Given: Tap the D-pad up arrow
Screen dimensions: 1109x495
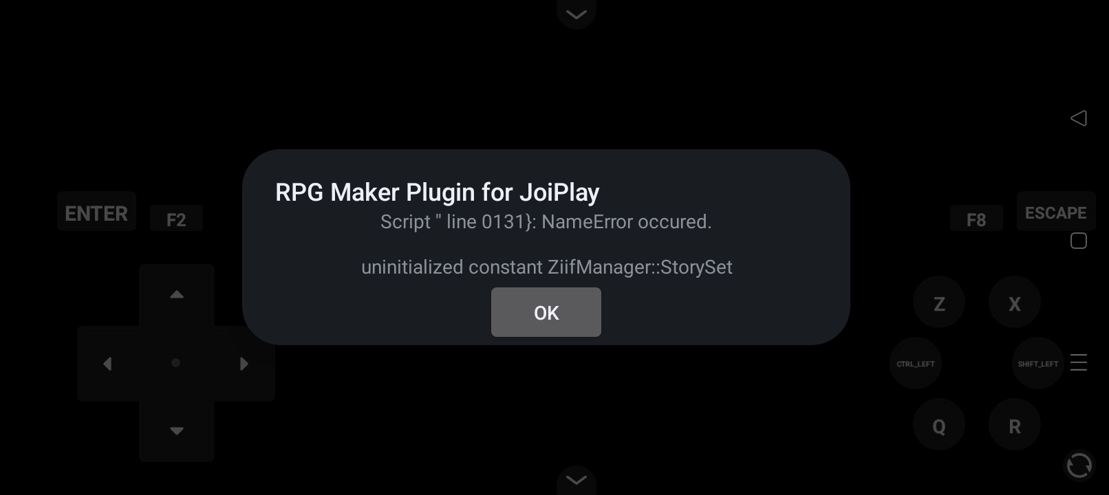Looking at the screenshot, I should pos(177,294).
